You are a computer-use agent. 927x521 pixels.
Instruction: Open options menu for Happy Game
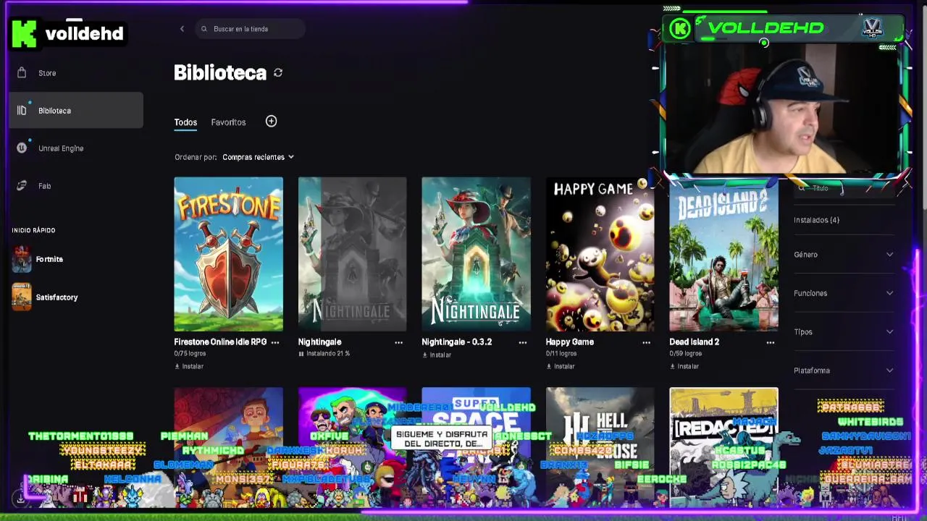(x=647, y=342)
